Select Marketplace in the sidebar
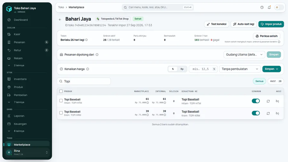 click(x=27, y=144)
